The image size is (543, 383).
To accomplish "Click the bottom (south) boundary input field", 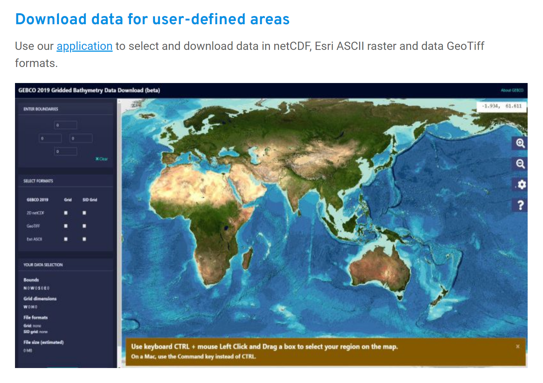I will [x=66, y=151].
